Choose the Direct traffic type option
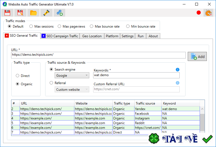The image size is (216, 147). pyautogui.click(x=17, y=76)
